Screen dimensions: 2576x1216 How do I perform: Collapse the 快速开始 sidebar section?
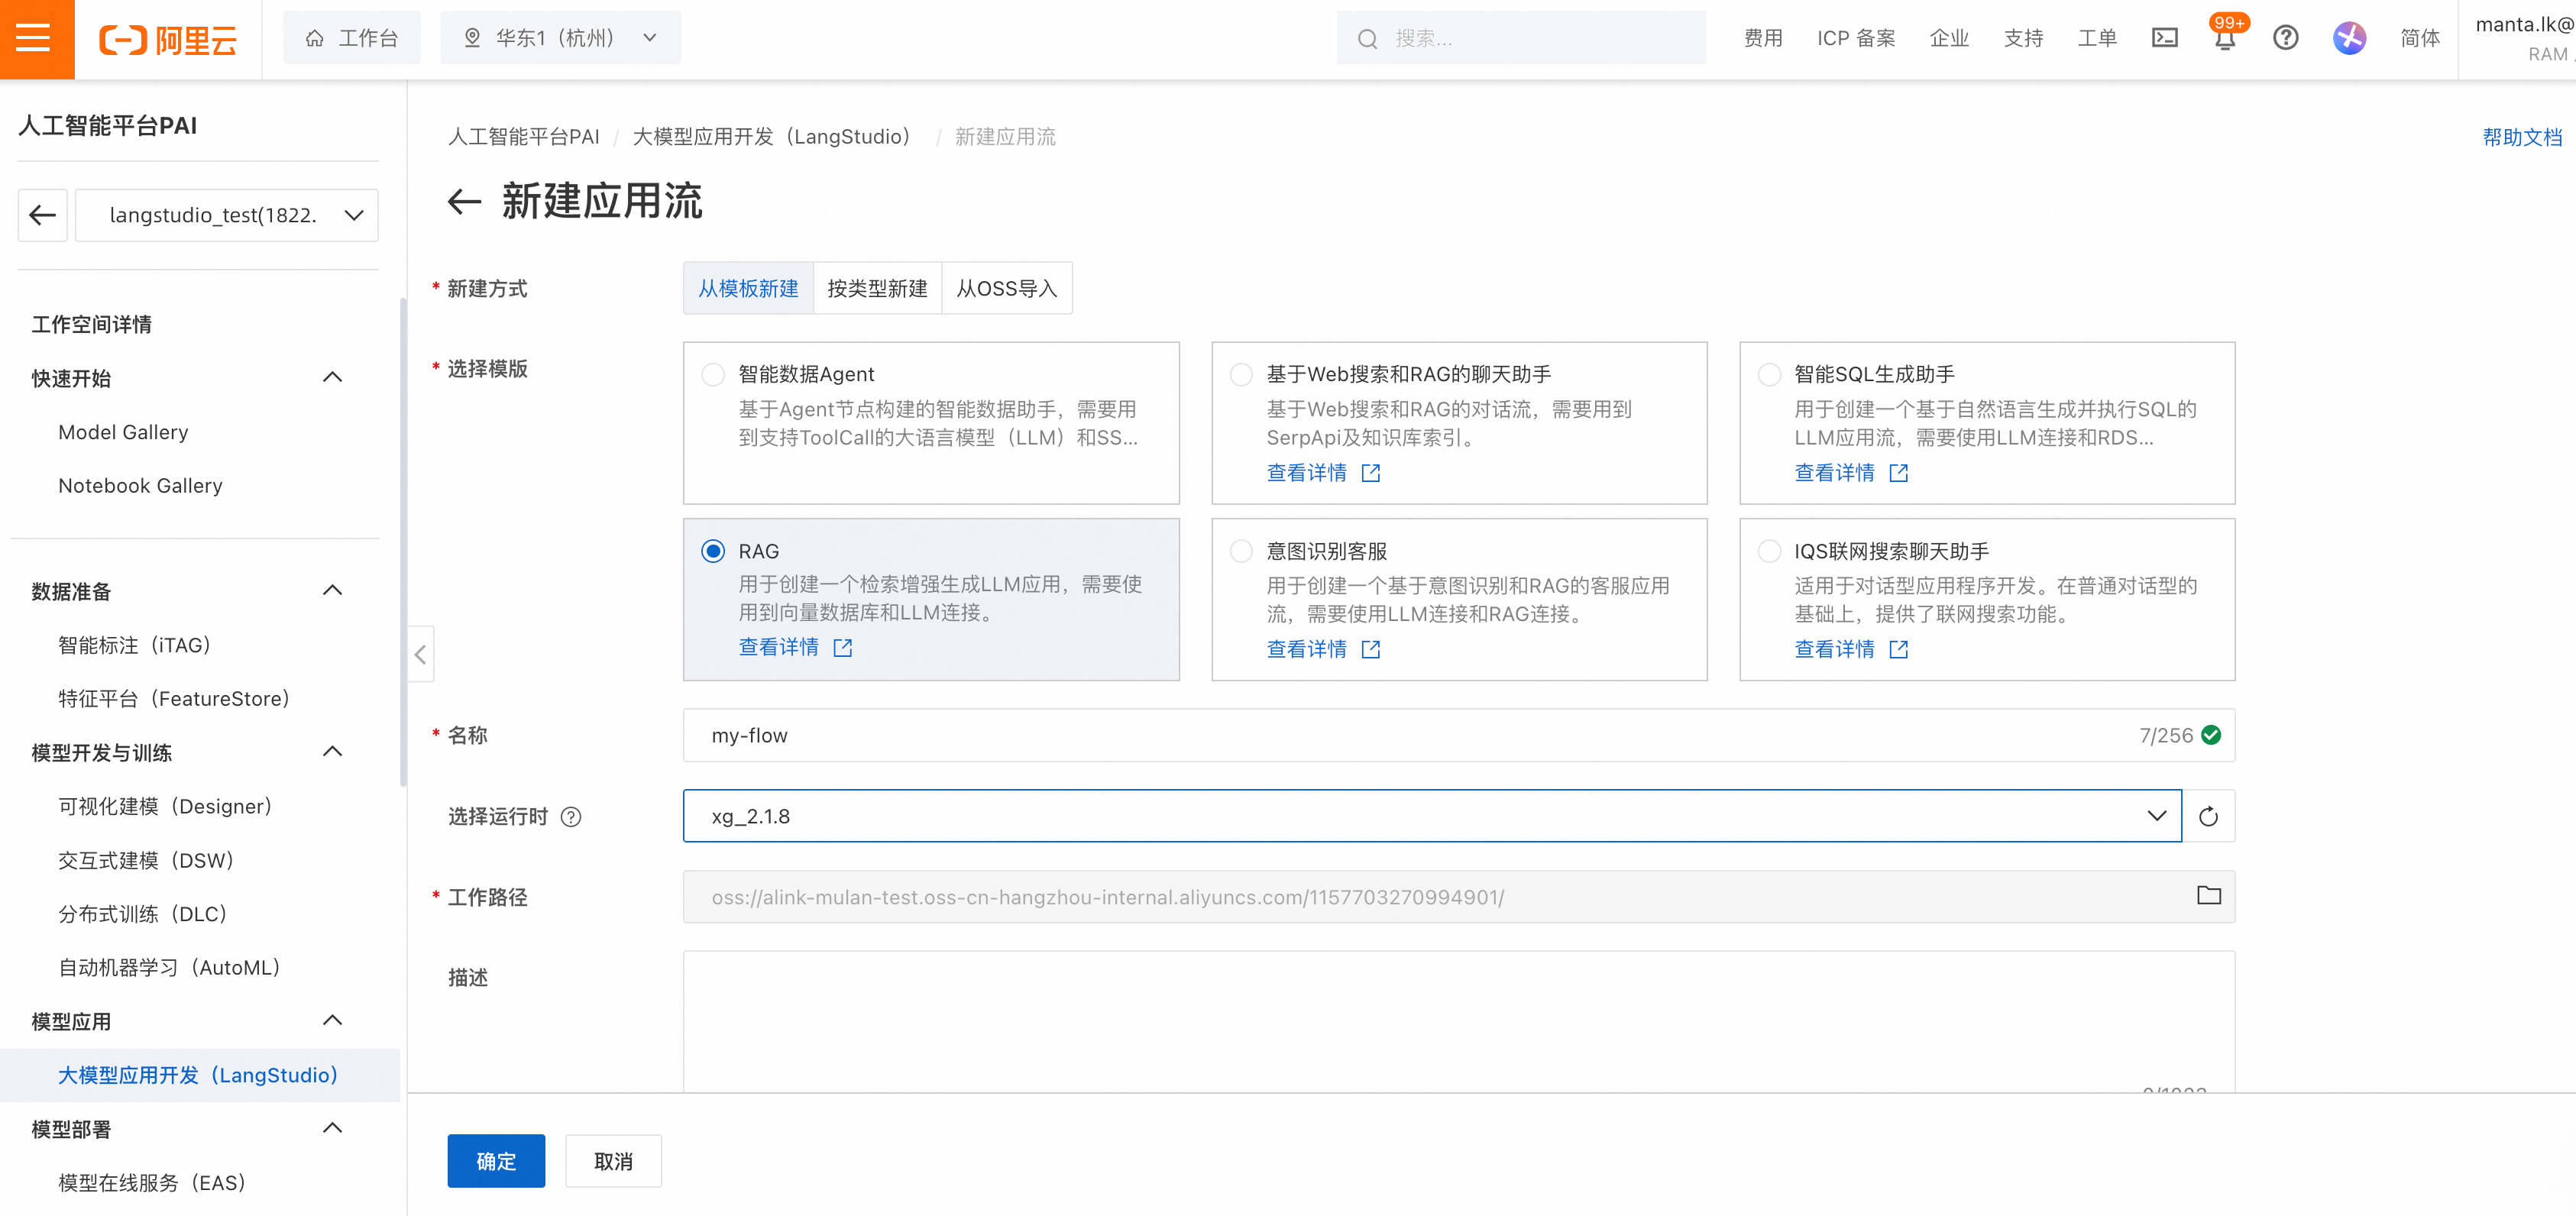tap(333, 378)
